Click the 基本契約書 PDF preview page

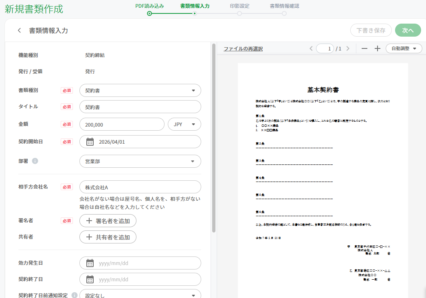[x=323, y=180]
